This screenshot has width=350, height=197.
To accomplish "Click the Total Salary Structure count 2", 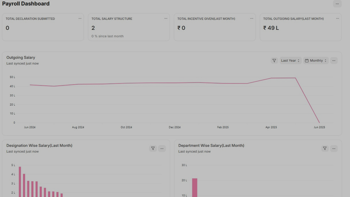I will click(x=93, y=28).
